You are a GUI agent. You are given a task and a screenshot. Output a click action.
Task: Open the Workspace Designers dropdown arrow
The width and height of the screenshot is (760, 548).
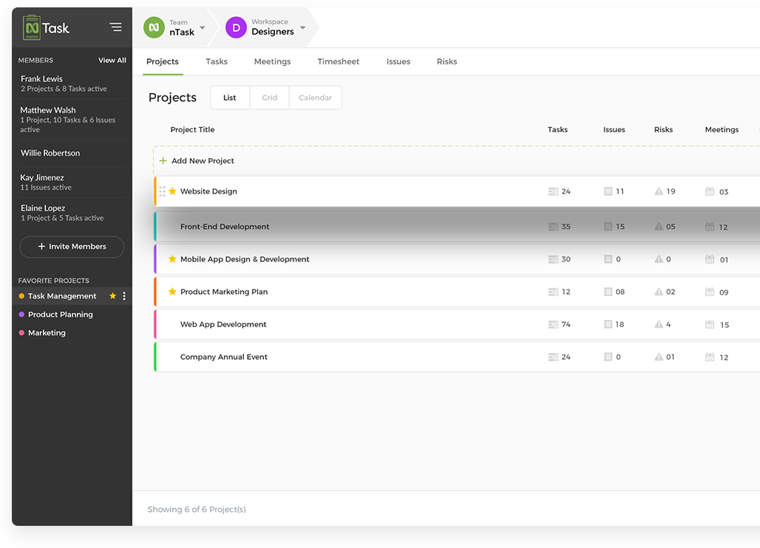(302, 27)
